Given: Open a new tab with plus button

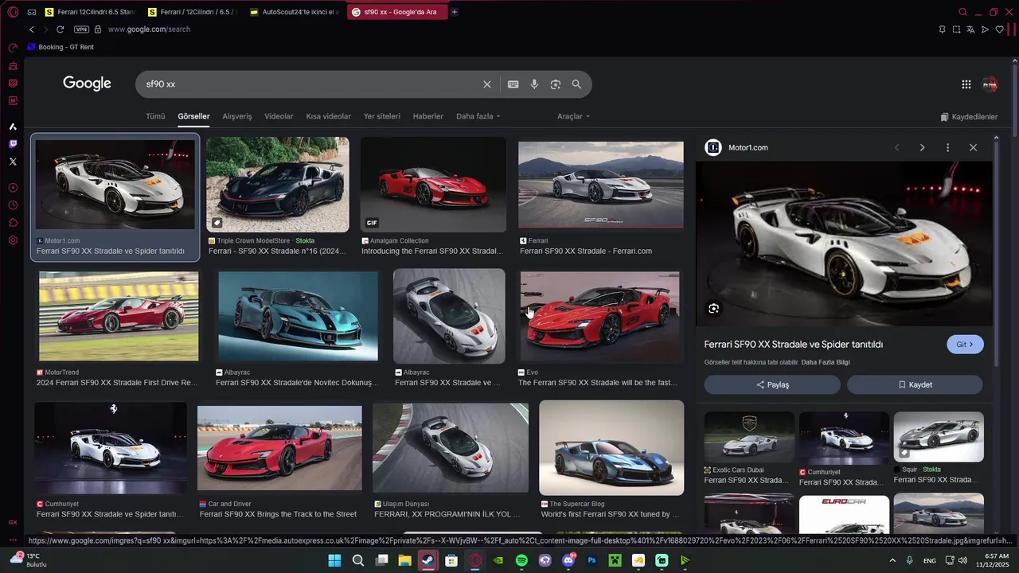Looking at the screenshot, I should (x=455, y=12).
